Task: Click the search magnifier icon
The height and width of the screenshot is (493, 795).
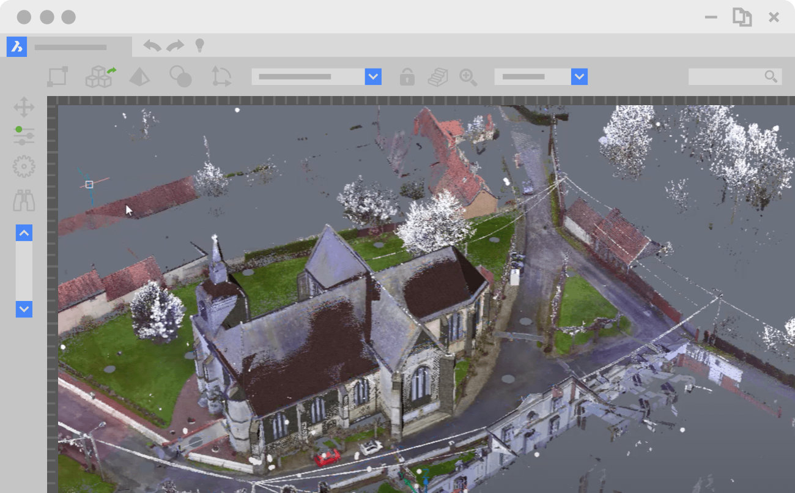Action: click(771, 76)
